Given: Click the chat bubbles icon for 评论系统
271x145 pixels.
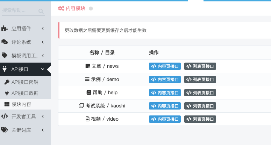Looking at the screenshot, I should coord(5,42).
